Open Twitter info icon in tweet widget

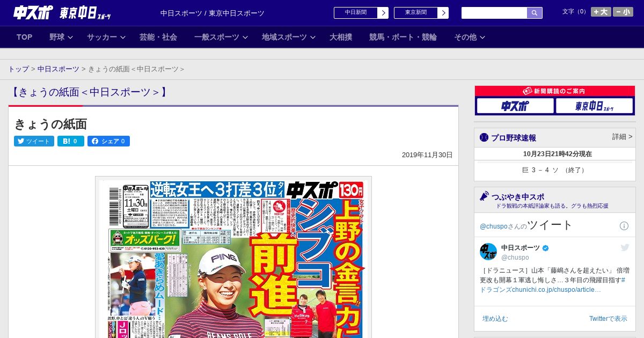(624, 226)
